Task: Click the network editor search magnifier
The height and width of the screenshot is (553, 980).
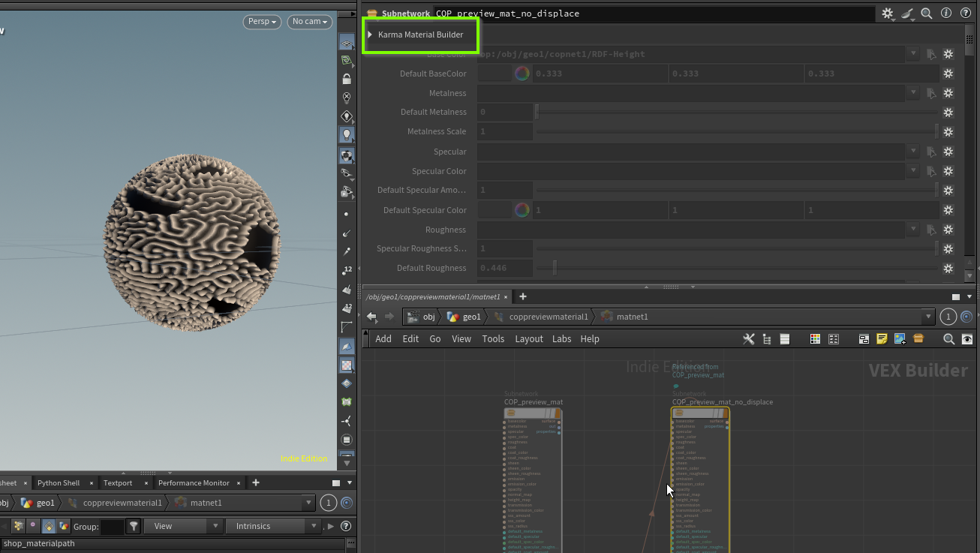Action: 948,339
